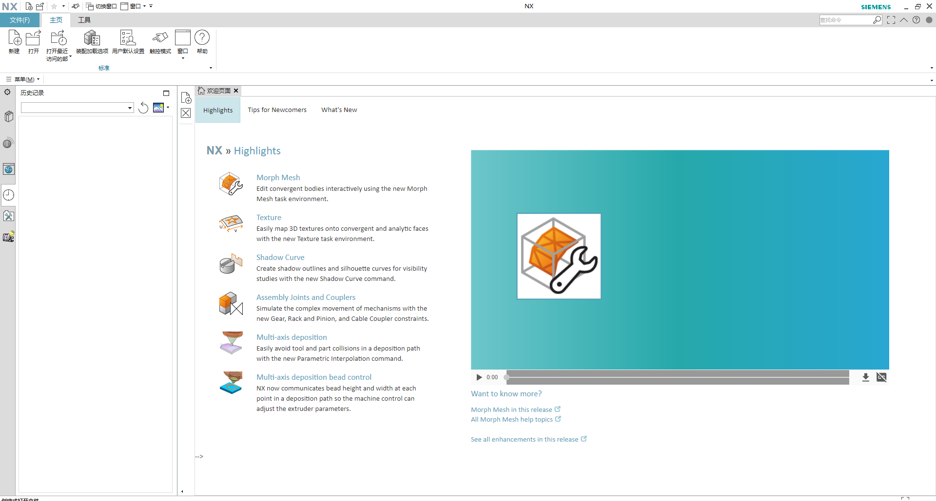Image resolution: width=936 pixels, height=501 pixels.
Task: Toggle full screen mode icon
Action: click(891, 20)
